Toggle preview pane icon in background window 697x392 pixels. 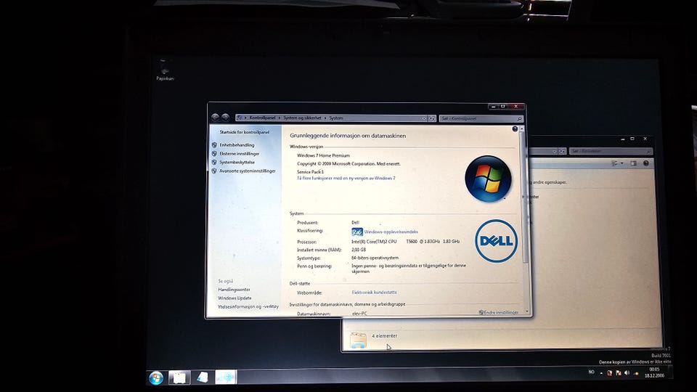(x=633, y=163)
